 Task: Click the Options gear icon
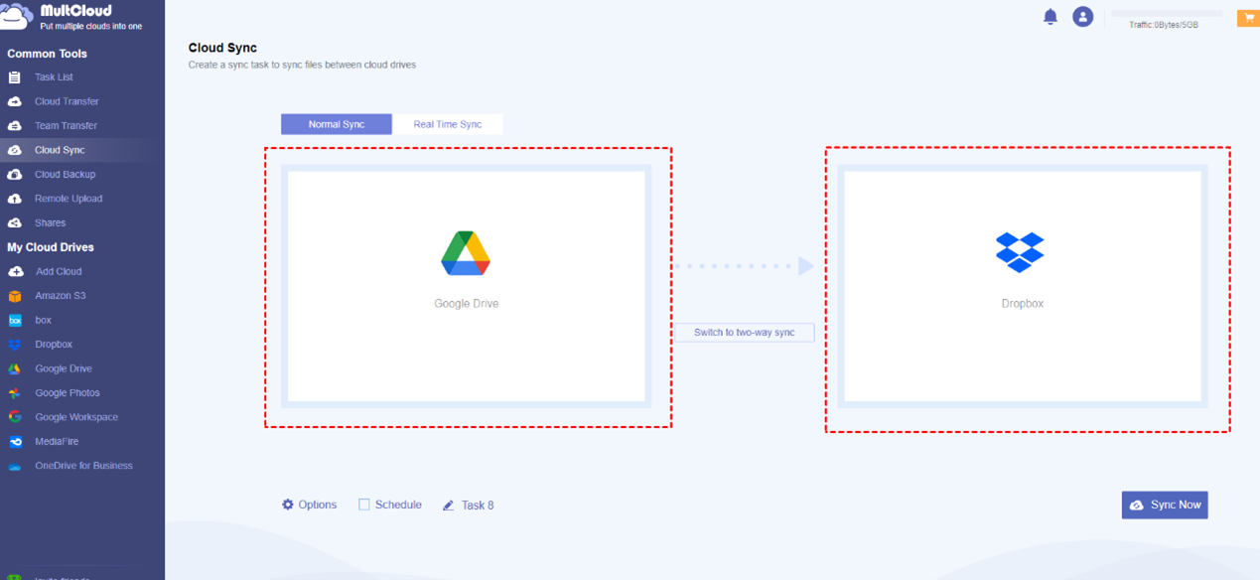[288, 505]
